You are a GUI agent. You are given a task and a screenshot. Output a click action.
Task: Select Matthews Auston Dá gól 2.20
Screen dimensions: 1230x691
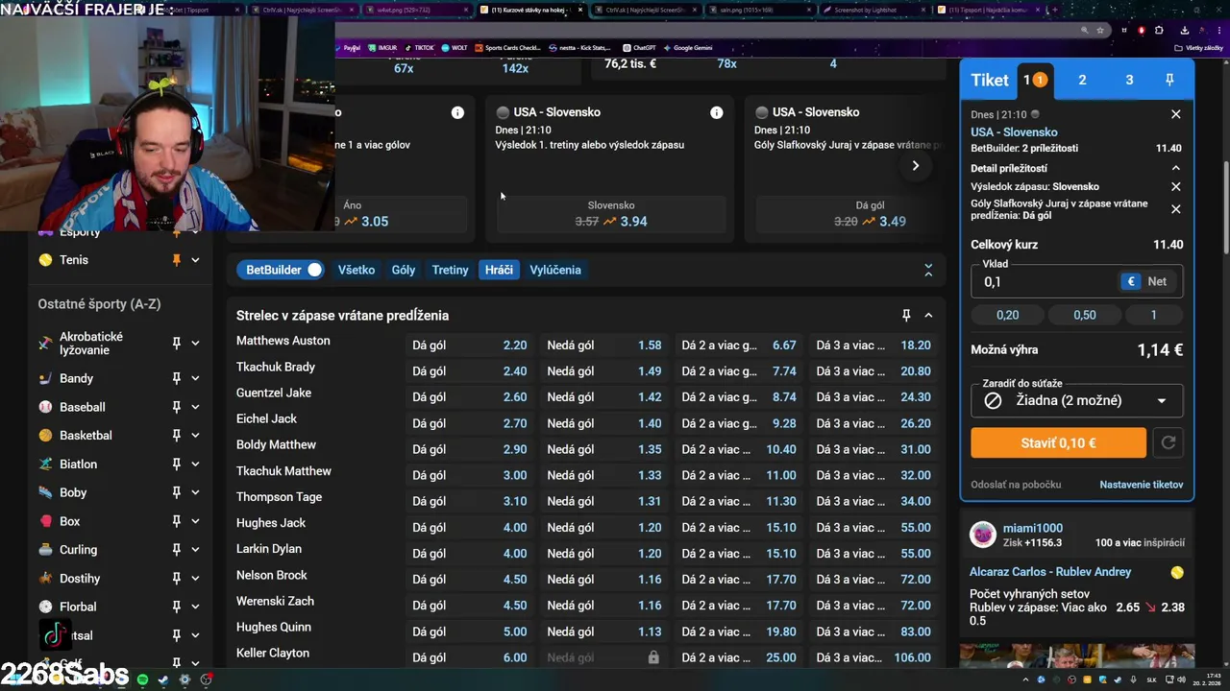pos(469,345)
